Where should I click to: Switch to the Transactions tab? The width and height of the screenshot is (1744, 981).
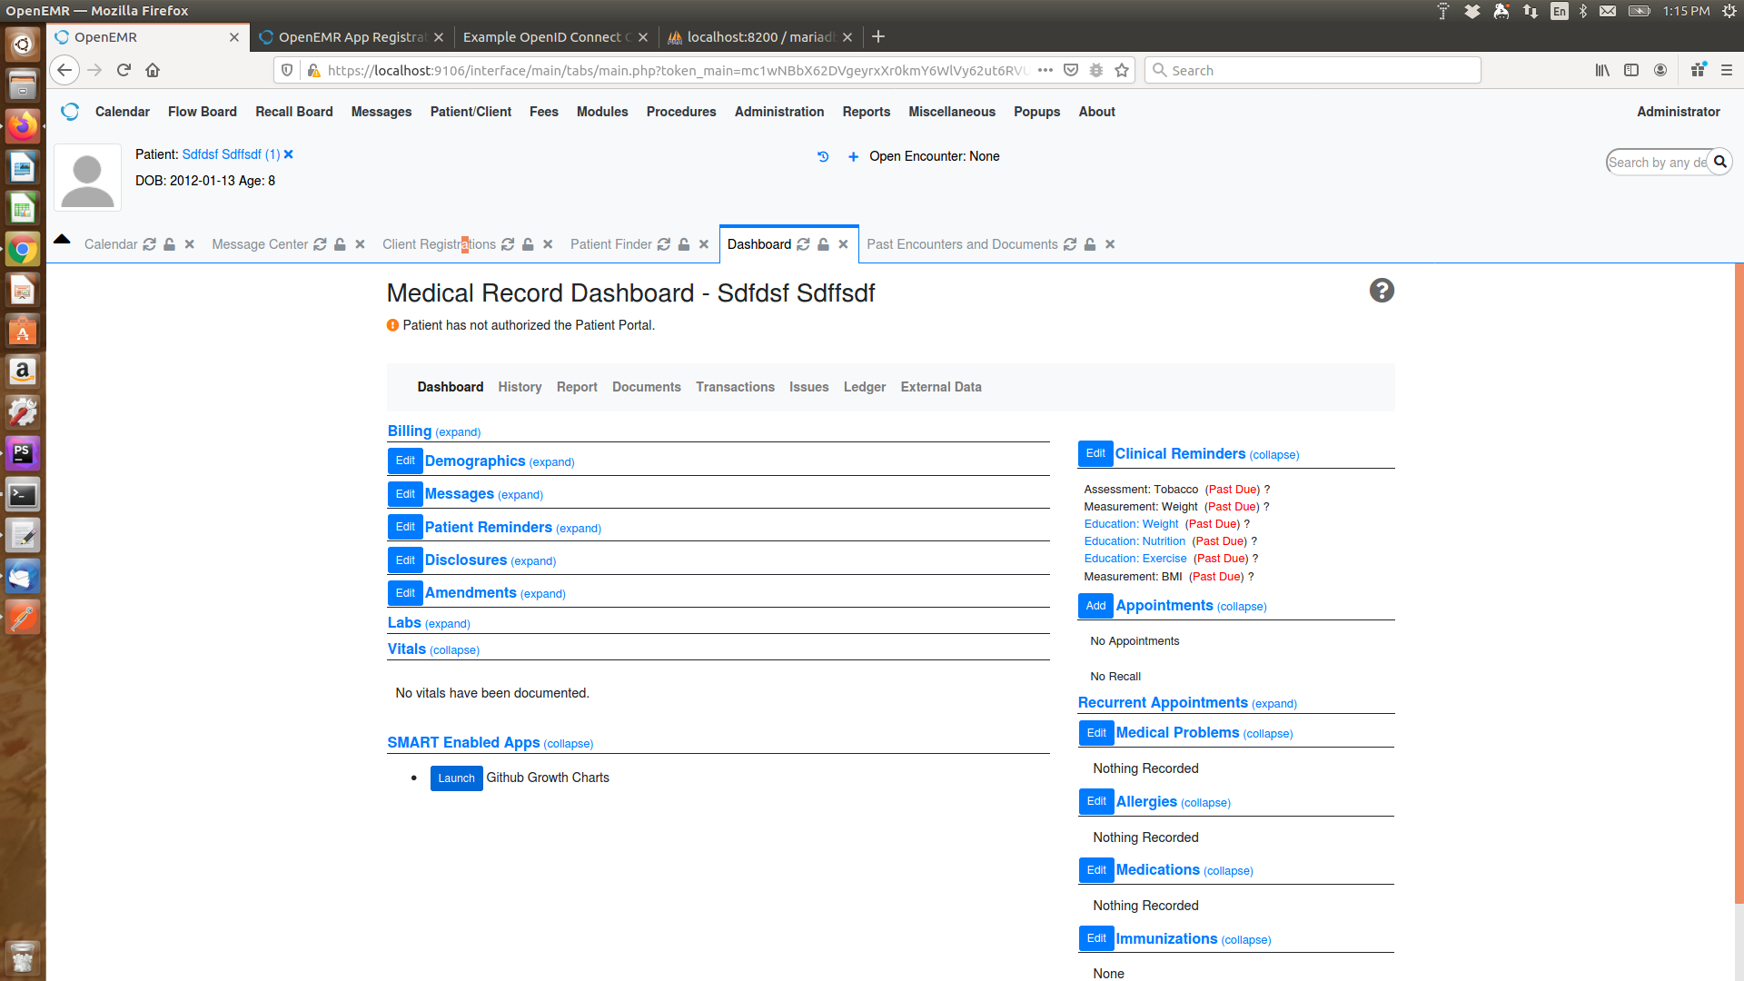(x=735, y=387)
